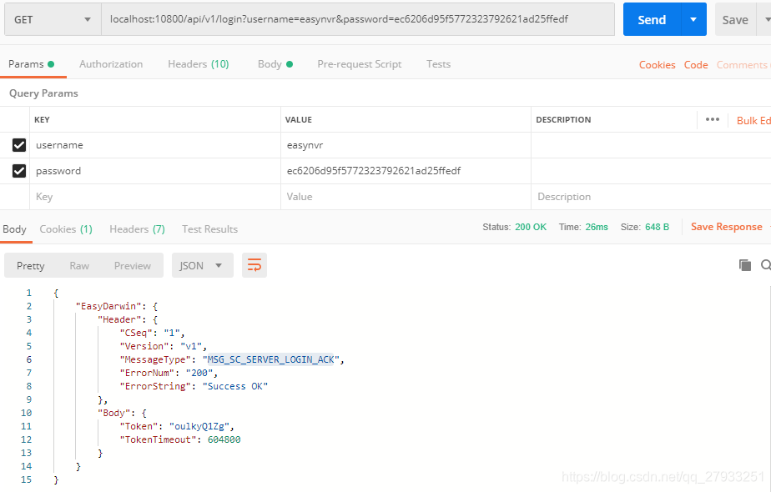Select Raw view mode
The width and height of the screenshot is (771, 492).
(79, 265)
